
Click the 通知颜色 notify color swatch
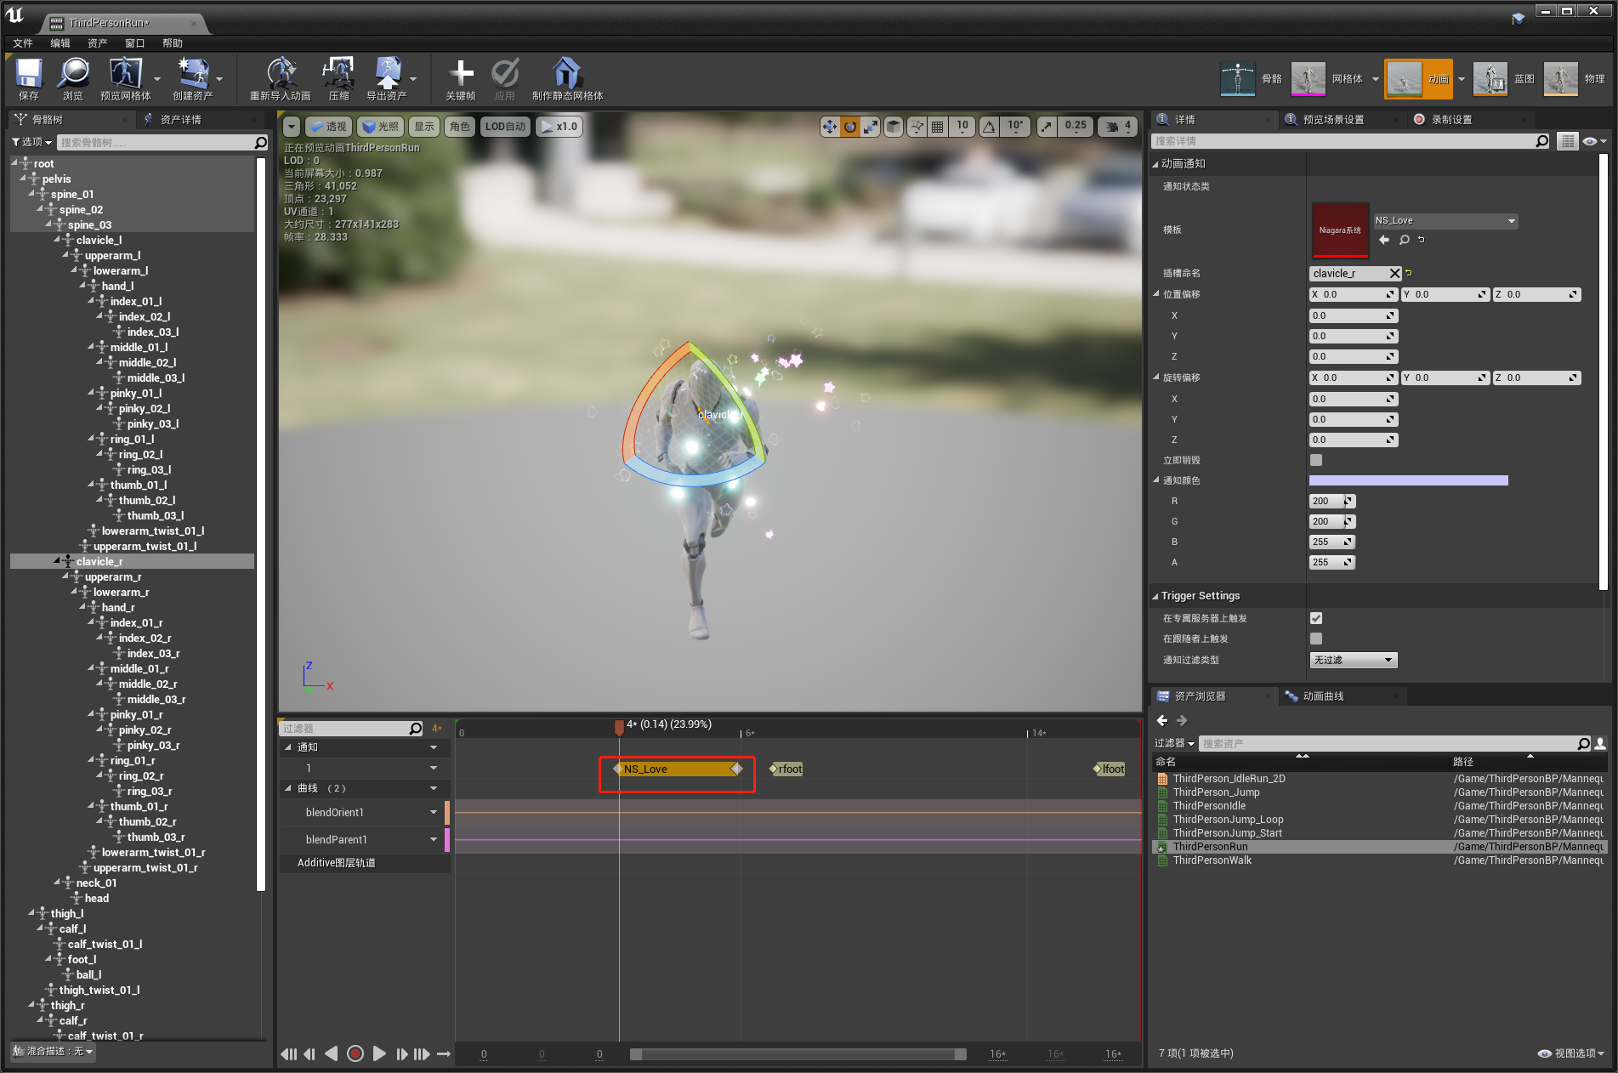(x=1409, y=480)
